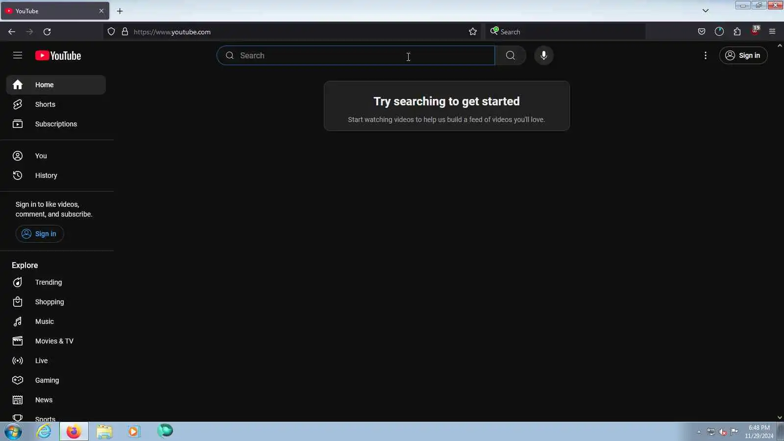This screenshot has width=784, height=441.
Task: Open Shorts in the sidebar
Action: [x=56, y=104]
